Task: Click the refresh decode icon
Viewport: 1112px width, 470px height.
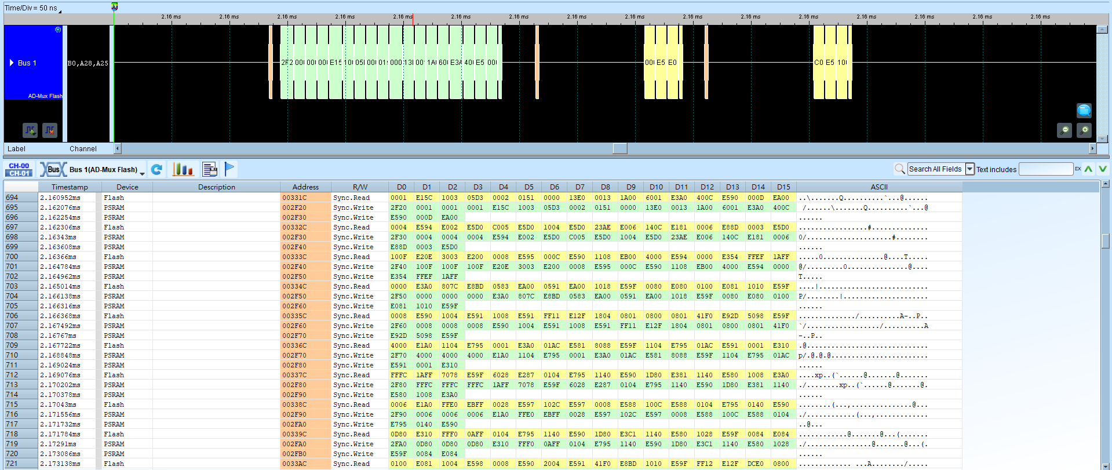Action: (x=156, y=169)
